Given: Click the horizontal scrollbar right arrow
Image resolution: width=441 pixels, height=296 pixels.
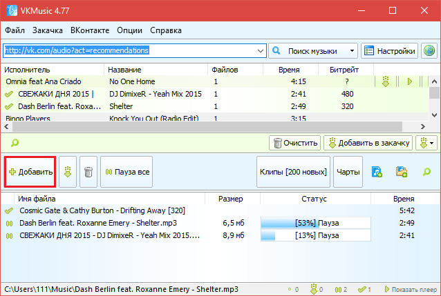Looking at the screenshot, I should tap(423, 127).
